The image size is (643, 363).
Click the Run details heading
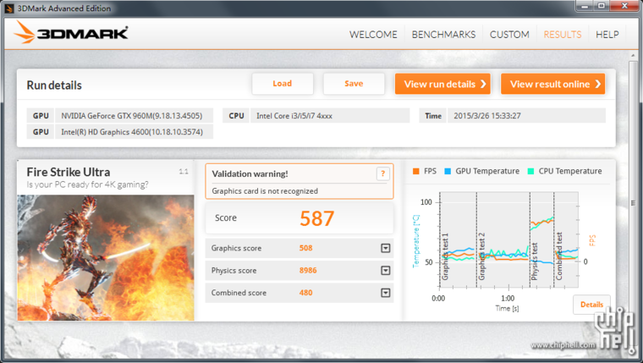(54, 85)
